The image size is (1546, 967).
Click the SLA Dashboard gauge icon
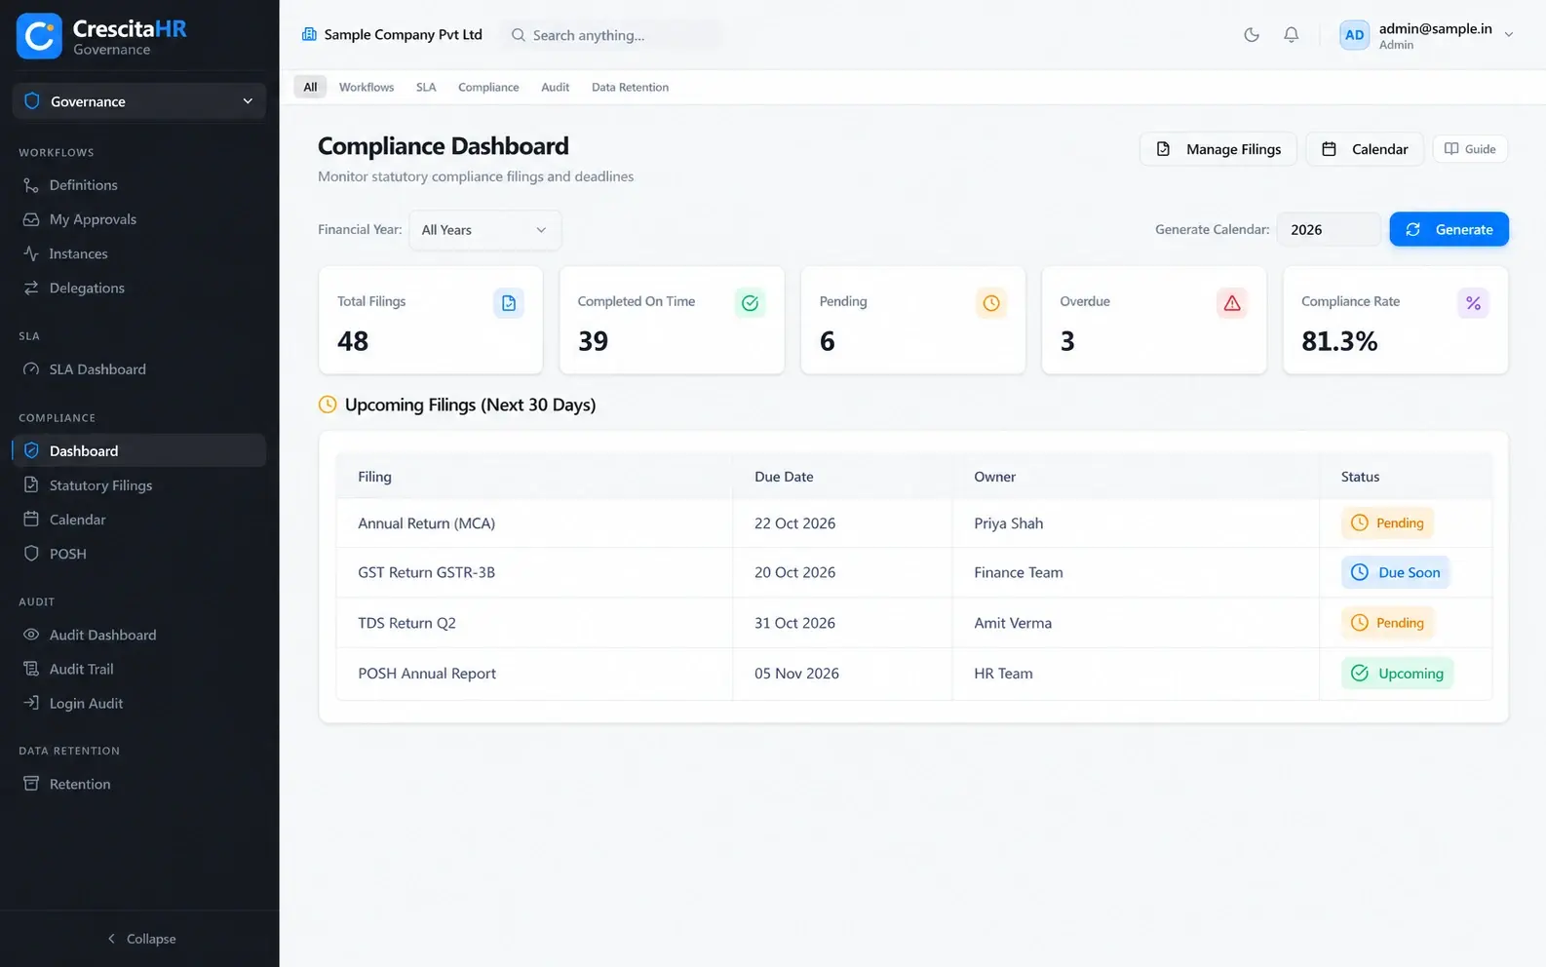tap(31, 369)
